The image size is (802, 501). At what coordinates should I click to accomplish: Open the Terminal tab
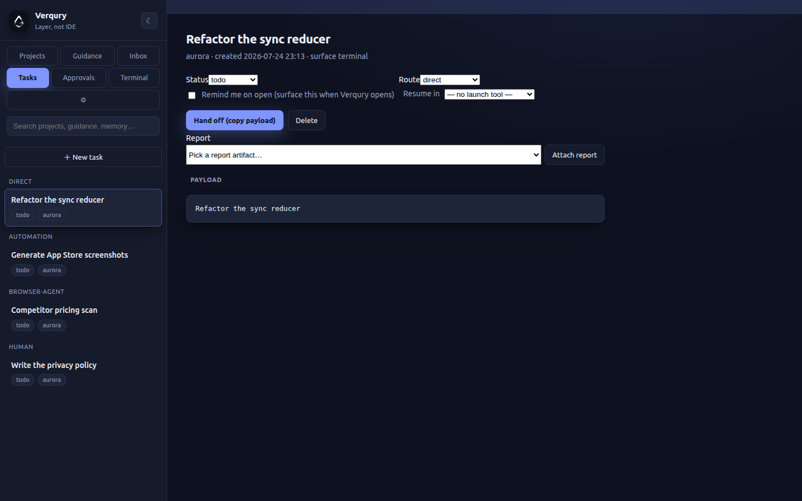coord(134,78)
